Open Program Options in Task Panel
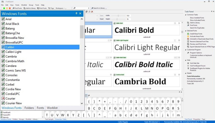The image size is (215, 123). click(x=196, y=53)
